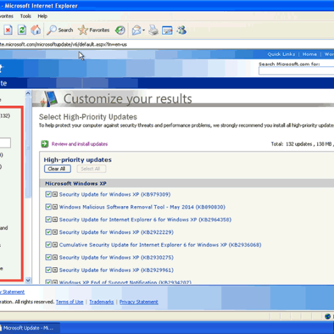The width and height of the screenshot is (334, 334).
Task: Click the Refresh page icon
Action: pos(22,30)
